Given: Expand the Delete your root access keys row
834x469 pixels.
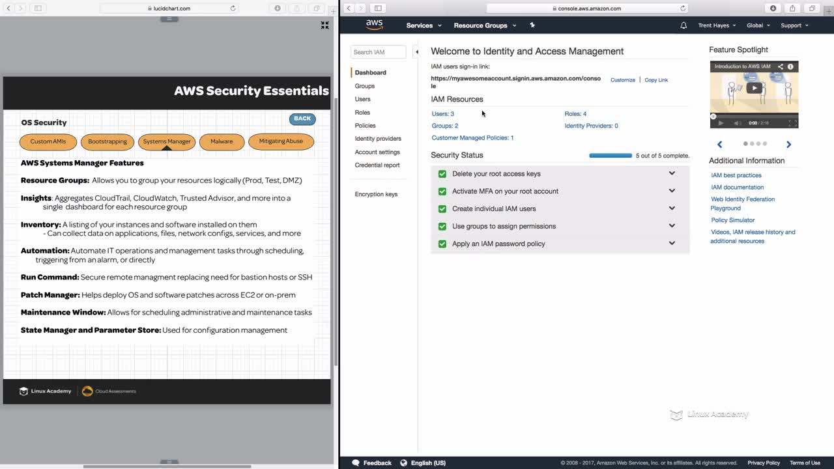Looking at the screenshot, I should tap(672, 173).
